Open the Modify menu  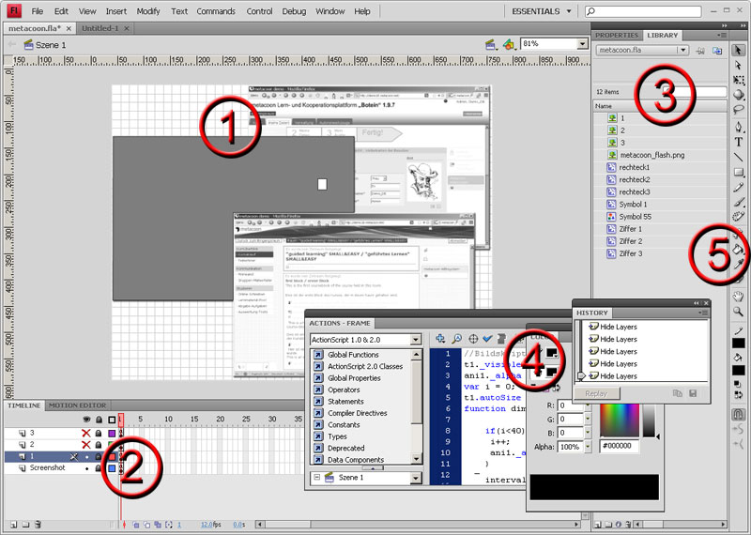pyautogui.click(x=147, y=11)
